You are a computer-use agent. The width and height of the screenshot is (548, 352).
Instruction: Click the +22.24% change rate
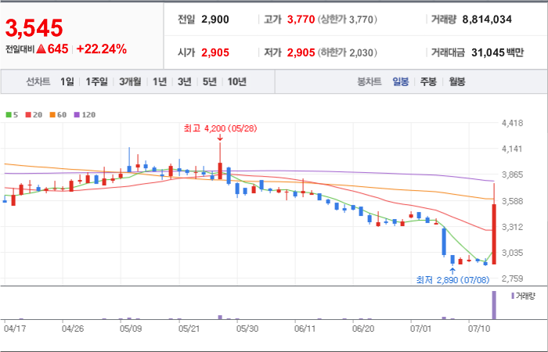pyautogui.click(x=101, y=49)
